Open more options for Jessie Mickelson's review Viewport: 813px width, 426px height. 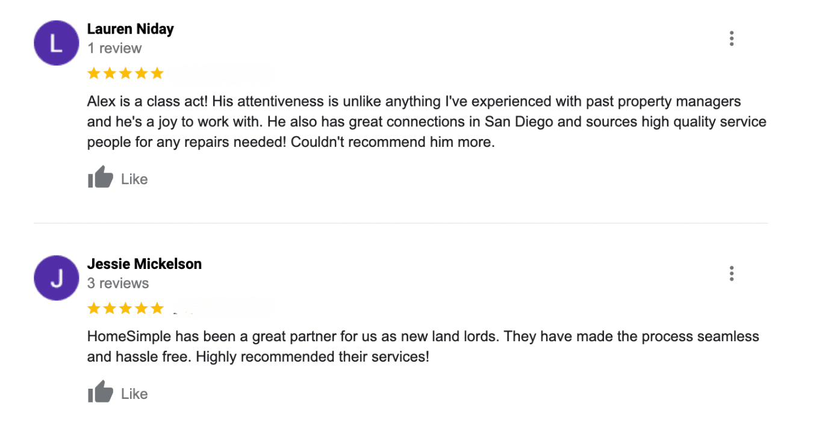(x=731, y=274)
